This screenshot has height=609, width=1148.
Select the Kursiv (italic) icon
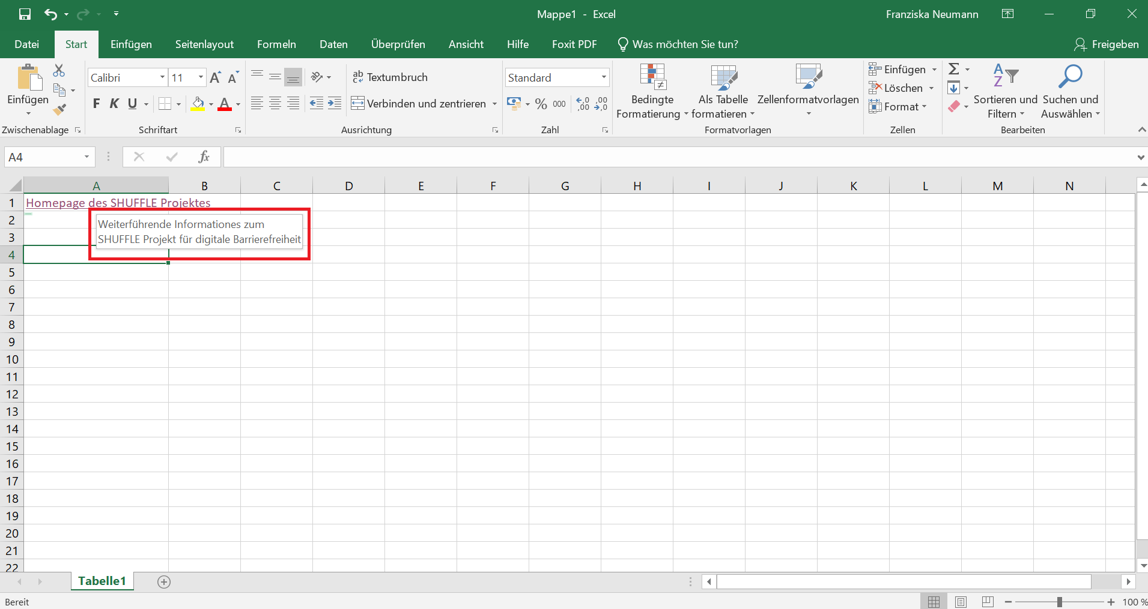[x=115, y=103]
